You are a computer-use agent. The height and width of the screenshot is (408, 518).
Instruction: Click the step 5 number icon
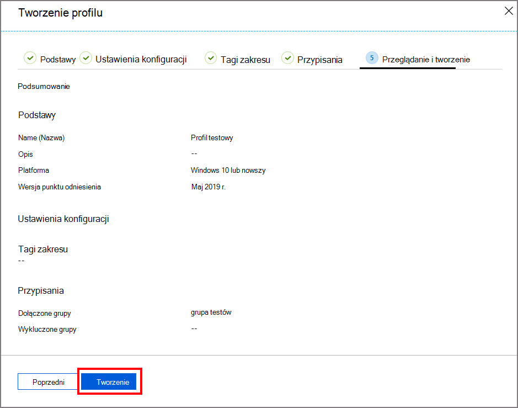(x=372, y=58)
